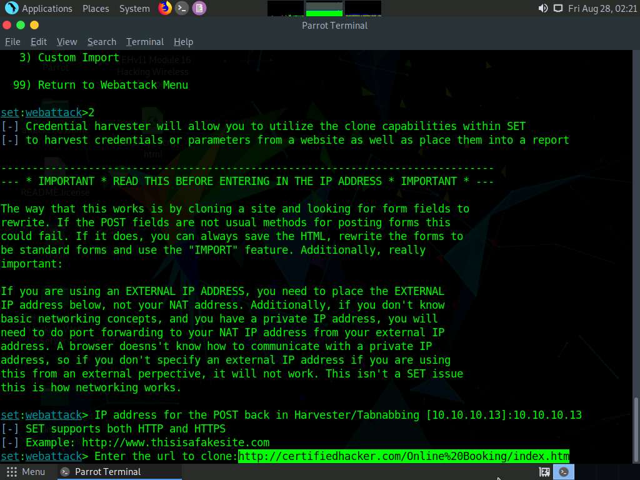Open the Help menu
The image size is (640, 480).
[183, 42]
